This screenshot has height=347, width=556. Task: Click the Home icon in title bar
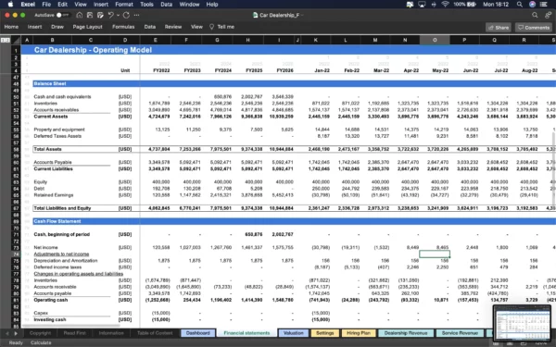80,15
